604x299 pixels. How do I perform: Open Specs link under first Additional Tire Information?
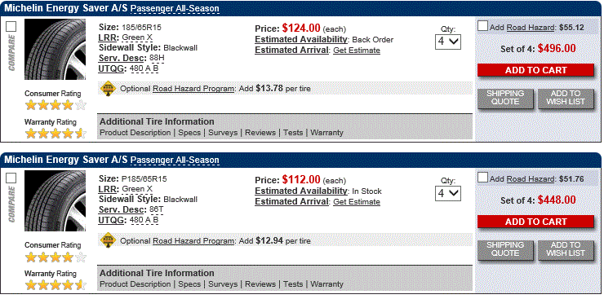click(189, 133)
